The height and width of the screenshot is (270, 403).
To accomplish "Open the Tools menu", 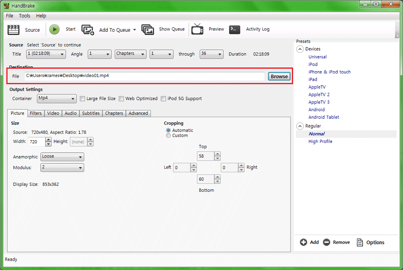I will tap(25, 16).
